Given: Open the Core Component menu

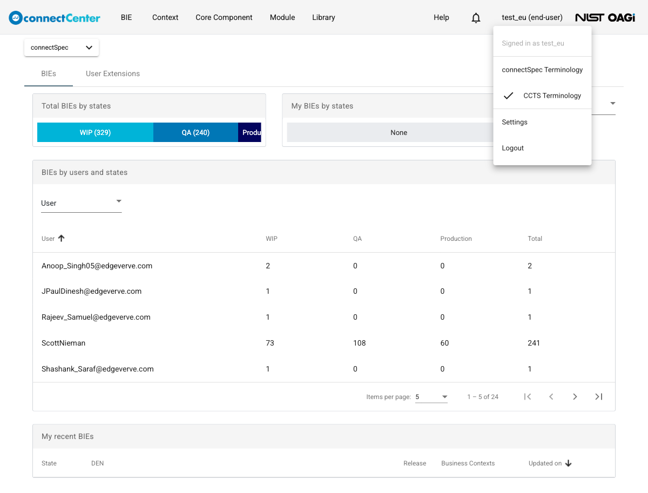Looking at the screenshot, I should click(224, 17).
